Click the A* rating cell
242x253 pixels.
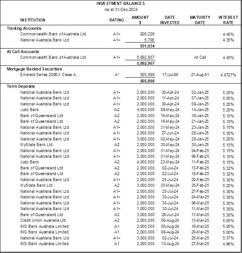pos(116,75)
